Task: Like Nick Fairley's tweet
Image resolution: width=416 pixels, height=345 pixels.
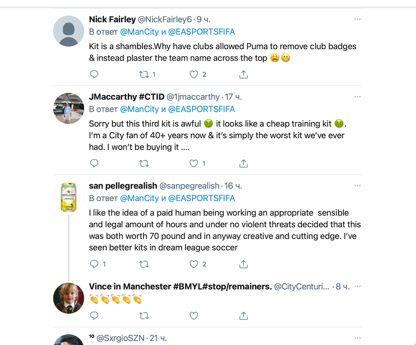Action: (x=194, y=74)
